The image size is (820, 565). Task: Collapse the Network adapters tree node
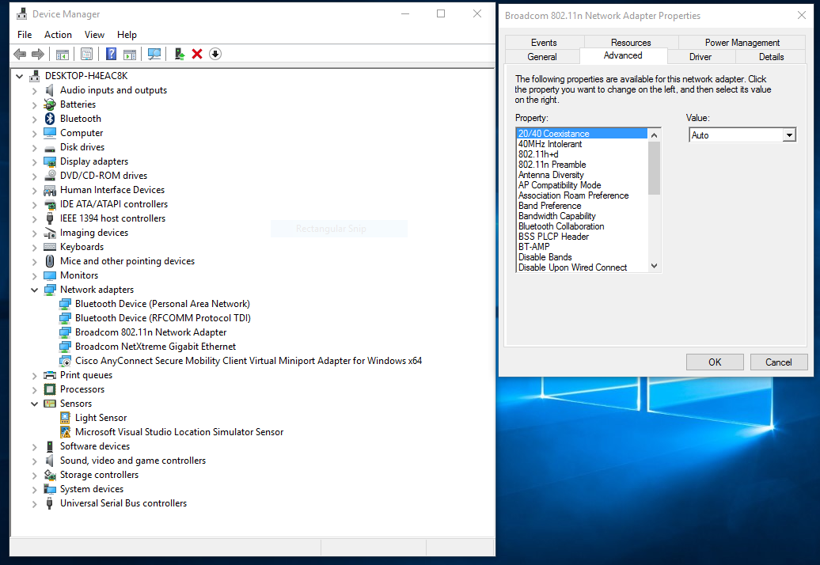(x=34, y=289)
